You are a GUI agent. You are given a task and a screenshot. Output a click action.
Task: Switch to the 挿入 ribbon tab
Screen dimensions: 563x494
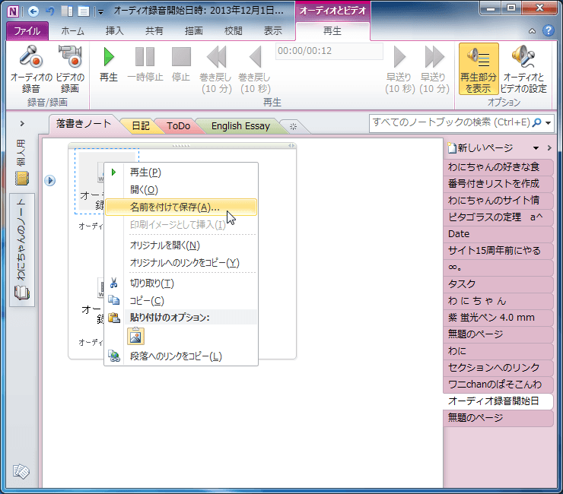(115, 31)
